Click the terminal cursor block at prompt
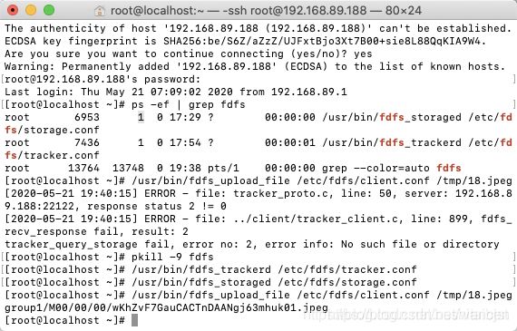 pos(134,320)
